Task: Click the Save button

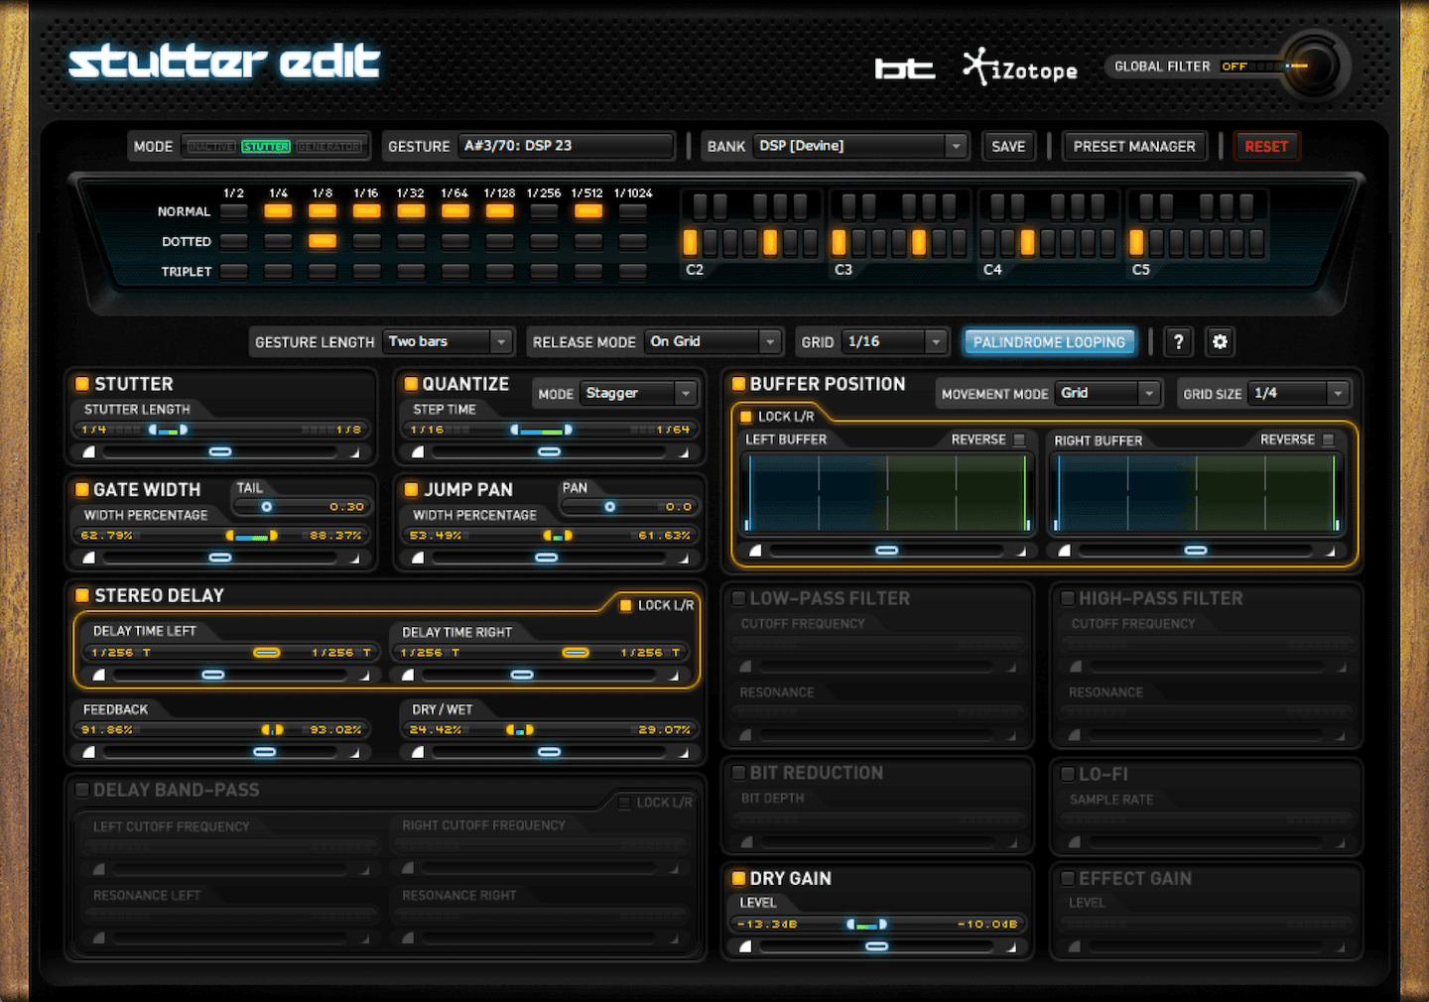Action: pos(1008,146)
